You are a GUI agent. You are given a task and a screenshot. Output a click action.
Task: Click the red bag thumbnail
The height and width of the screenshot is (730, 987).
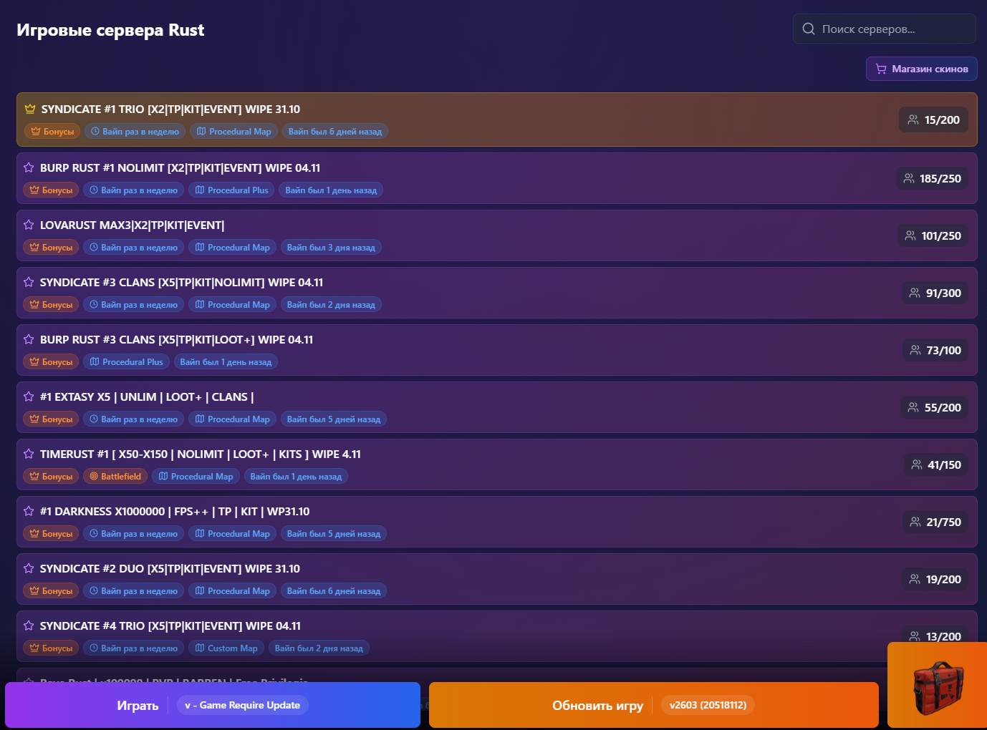point(937,686)
